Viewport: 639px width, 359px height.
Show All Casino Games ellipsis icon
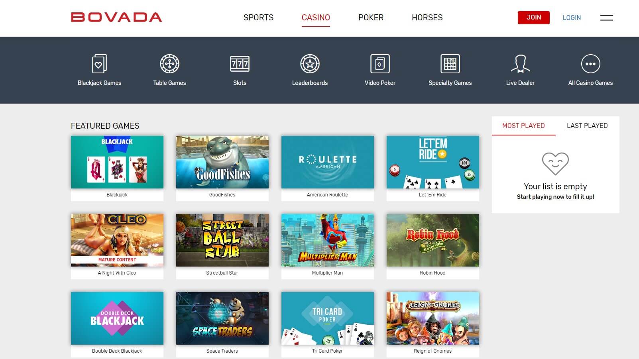click(x=590, y=64)
